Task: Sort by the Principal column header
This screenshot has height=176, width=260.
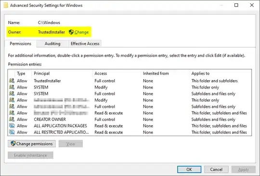Action: coord(41,74)
